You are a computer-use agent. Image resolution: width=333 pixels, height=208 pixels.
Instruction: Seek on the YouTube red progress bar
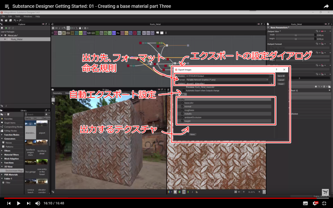(166, 198)
